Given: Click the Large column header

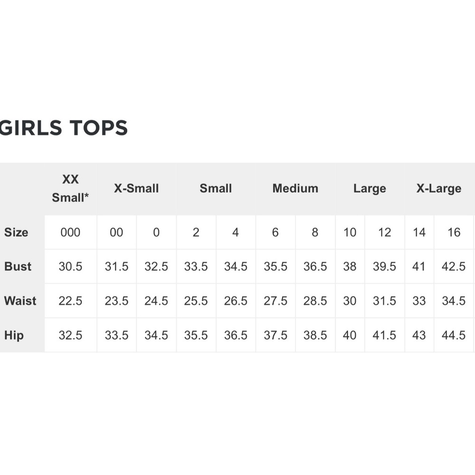Looking at the screenshot, I should coord(370,189).
